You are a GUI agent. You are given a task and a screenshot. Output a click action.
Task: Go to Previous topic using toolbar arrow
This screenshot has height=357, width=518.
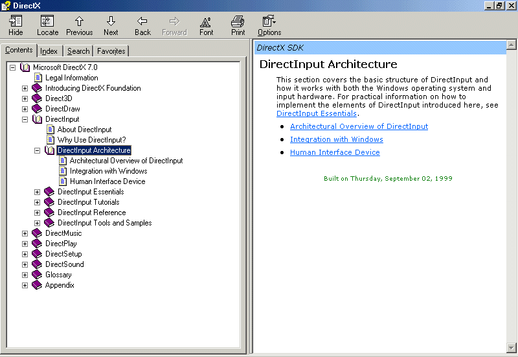click(79, 21)
